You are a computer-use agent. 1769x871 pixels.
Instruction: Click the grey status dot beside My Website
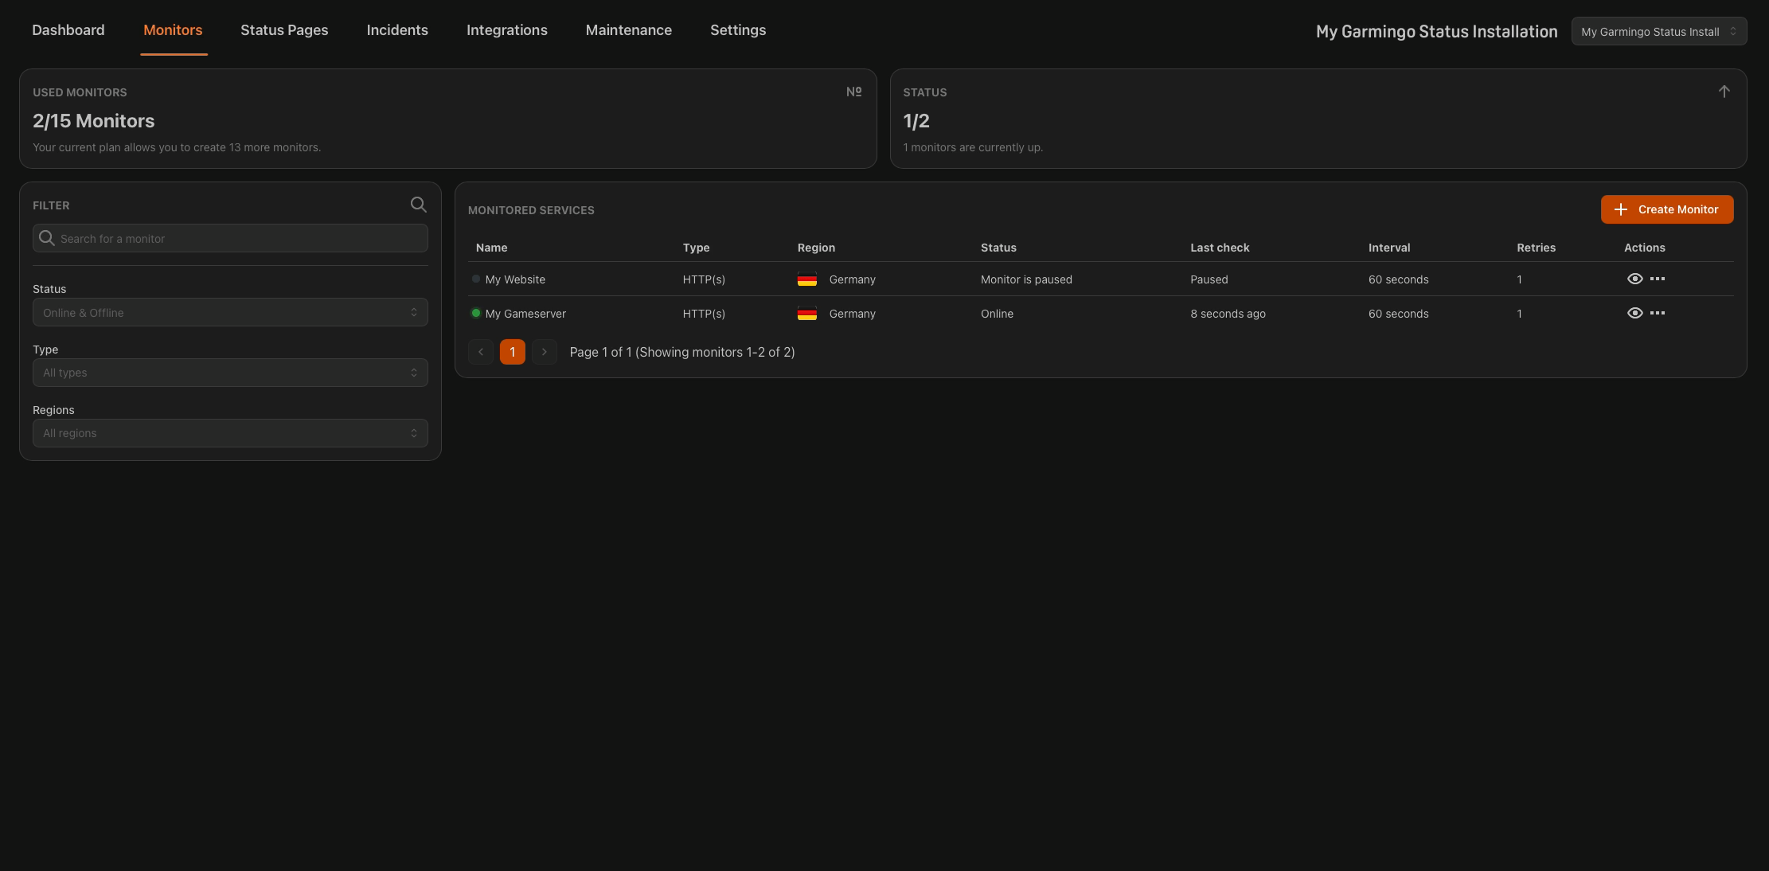(476, 279)
